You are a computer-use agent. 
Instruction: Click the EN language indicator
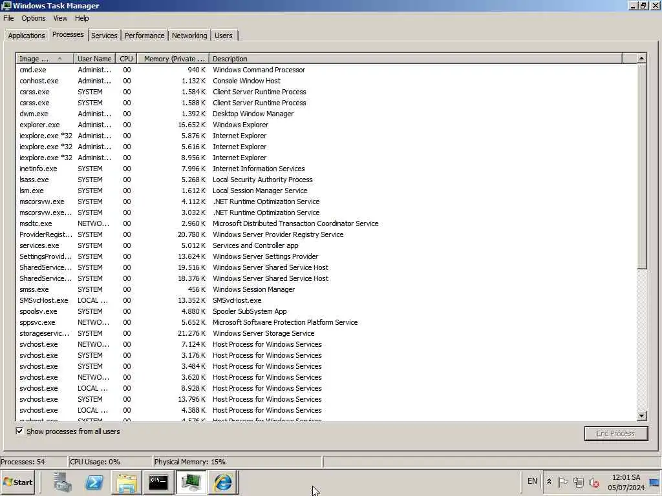click(532, 481)
